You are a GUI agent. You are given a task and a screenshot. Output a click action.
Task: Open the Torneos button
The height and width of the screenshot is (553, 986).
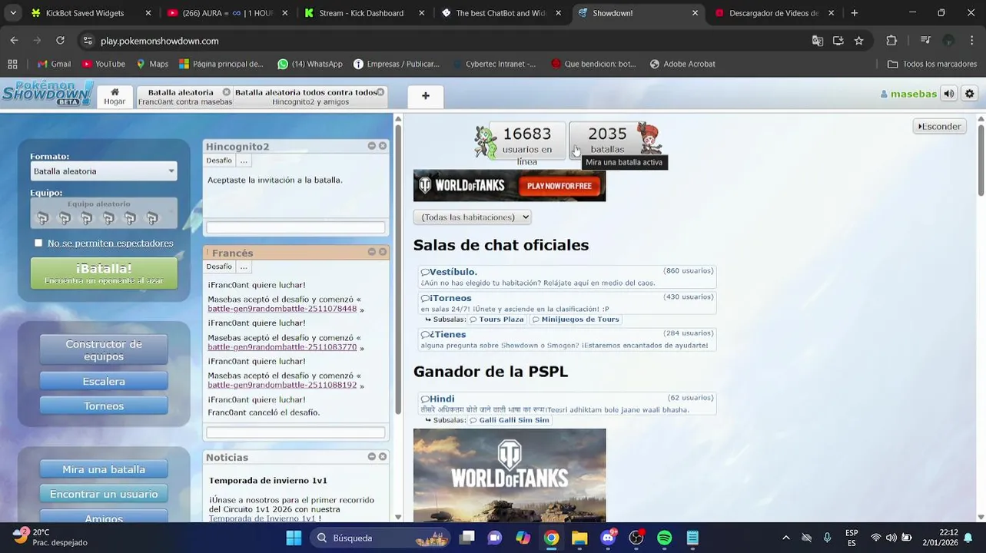coord(104,406)
